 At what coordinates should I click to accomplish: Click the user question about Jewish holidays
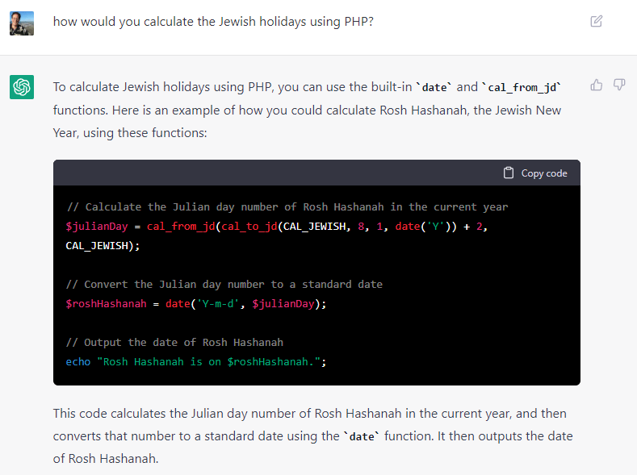pyautogui.click(x=213, y=22)
